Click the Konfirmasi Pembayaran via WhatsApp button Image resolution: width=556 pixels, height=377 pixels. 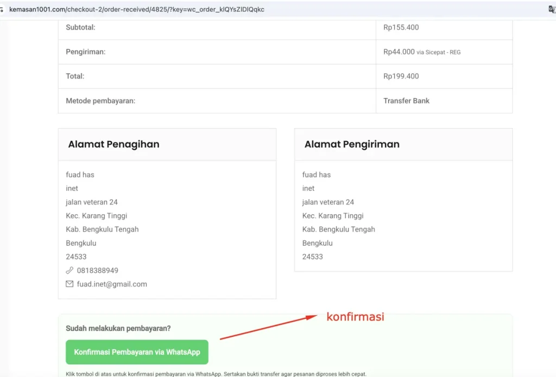(x=137, y=352)
